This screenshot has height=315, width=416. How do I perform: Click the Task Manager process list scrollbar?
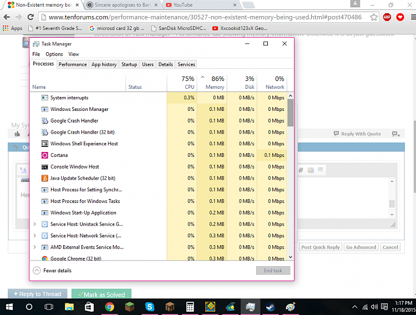(290, 113)
